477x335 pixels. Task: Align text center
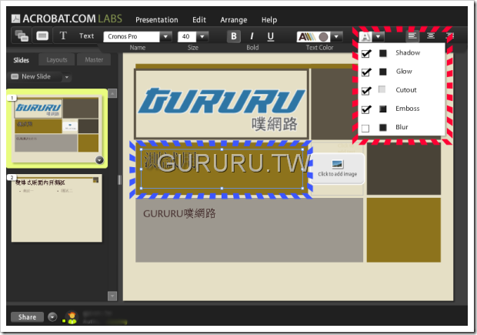[431, 36]
